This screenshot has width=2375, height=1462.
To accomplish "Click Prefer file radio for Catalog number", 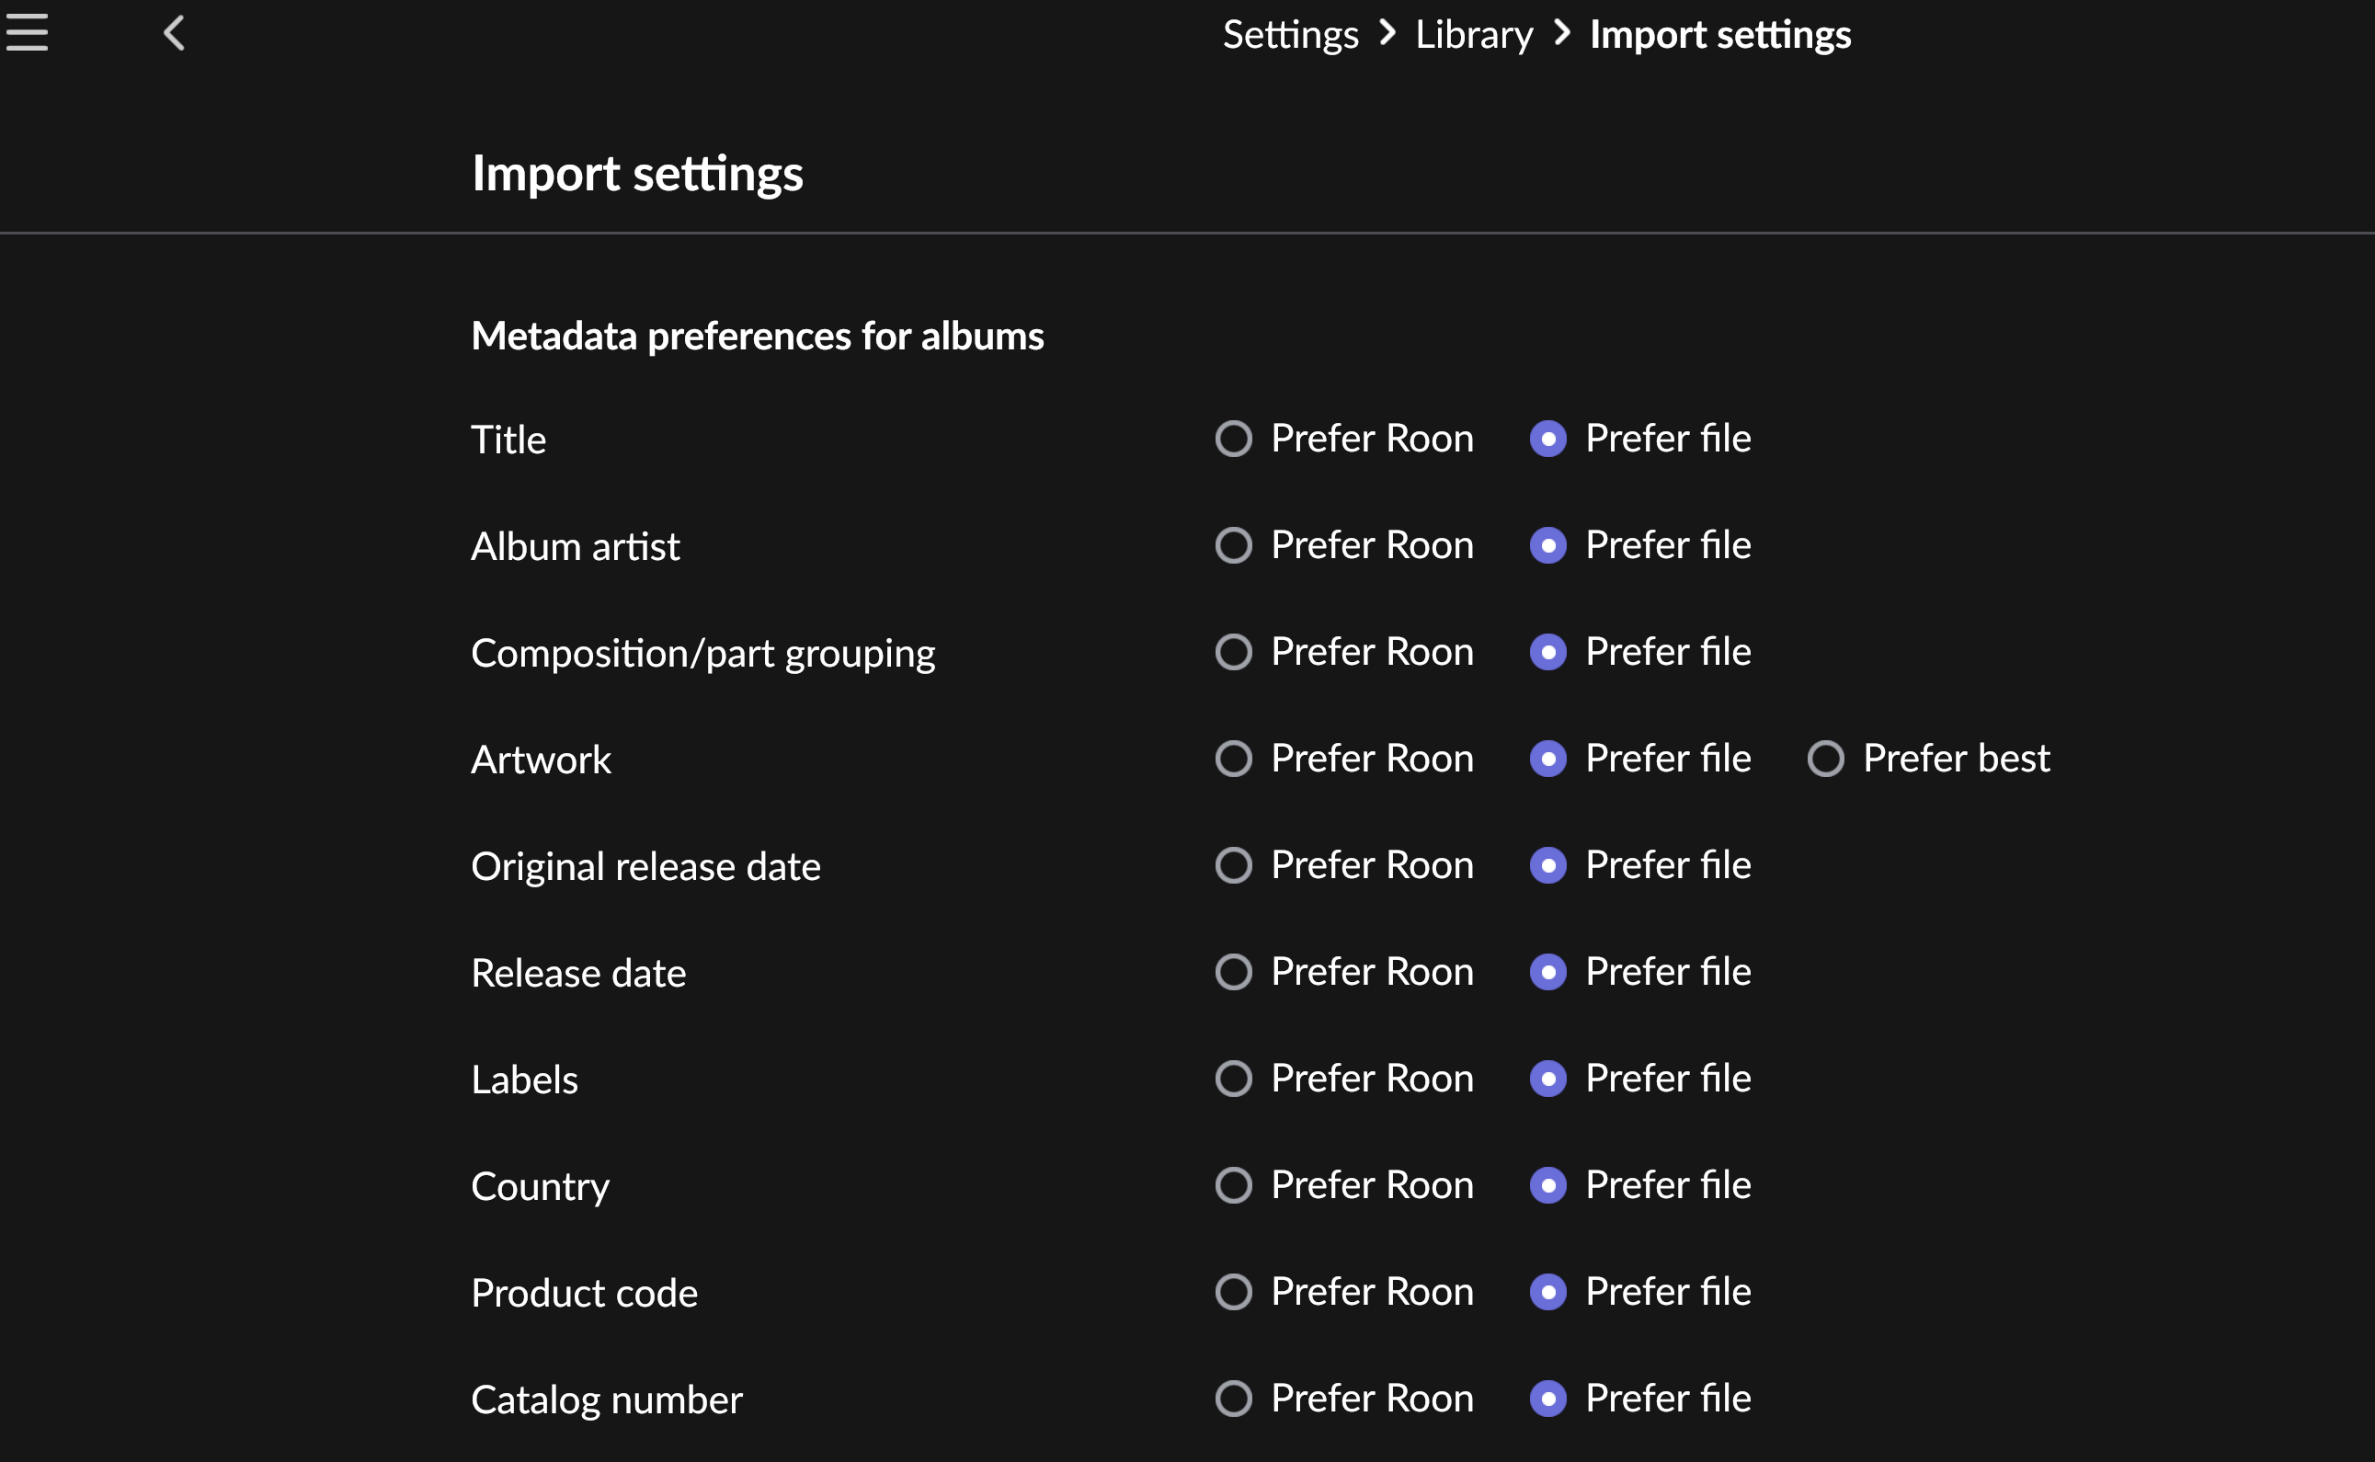I will coord(1547,1399).
